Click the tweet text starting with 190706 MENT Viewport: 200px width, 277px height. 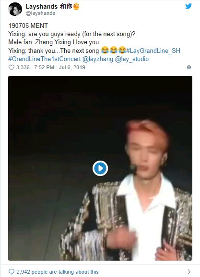[x=94, y=42]
